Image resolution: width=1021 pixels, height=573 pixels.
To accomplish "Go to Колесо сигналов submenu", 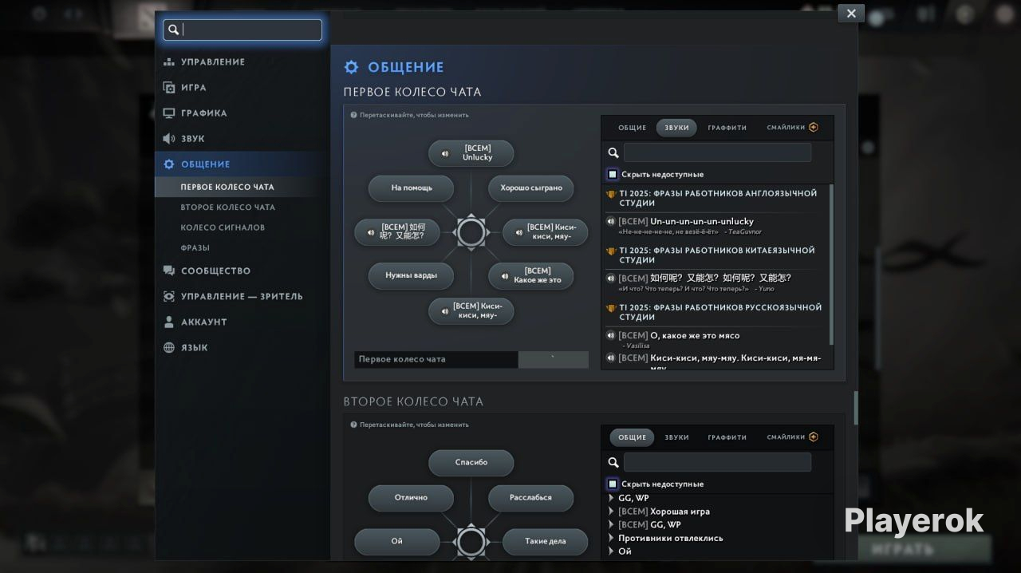I will tap(223, 227).
